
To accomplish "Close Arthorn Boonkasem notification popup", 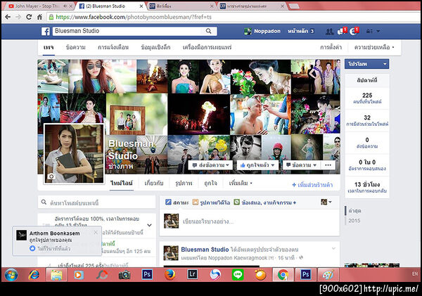I will 96,233.
